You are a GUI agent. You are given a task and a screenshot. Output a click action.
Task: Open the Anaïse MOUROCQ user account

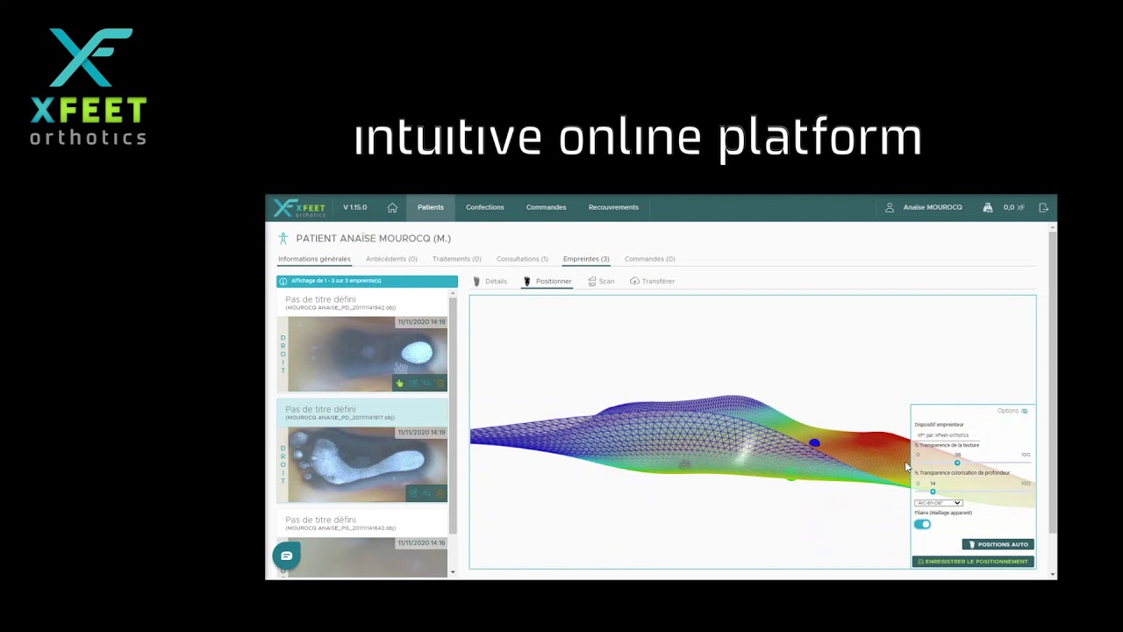click(924, 208)
